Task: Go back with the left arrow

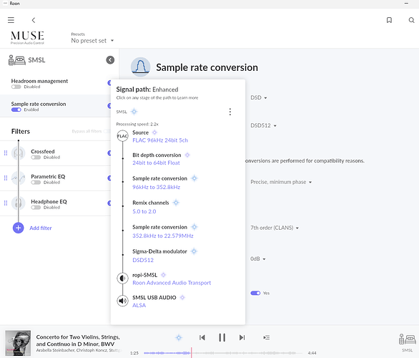Action: point(34,20)
